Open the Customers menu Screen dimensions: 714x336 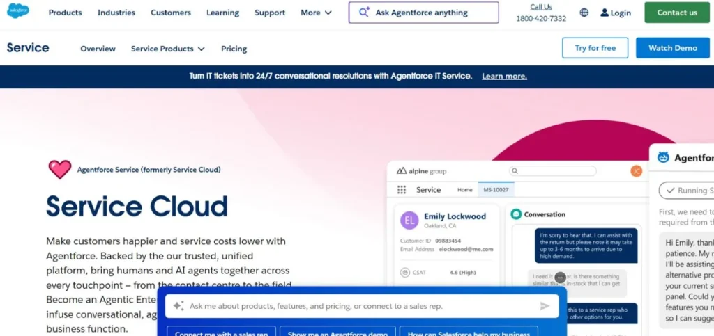(171, 13)
